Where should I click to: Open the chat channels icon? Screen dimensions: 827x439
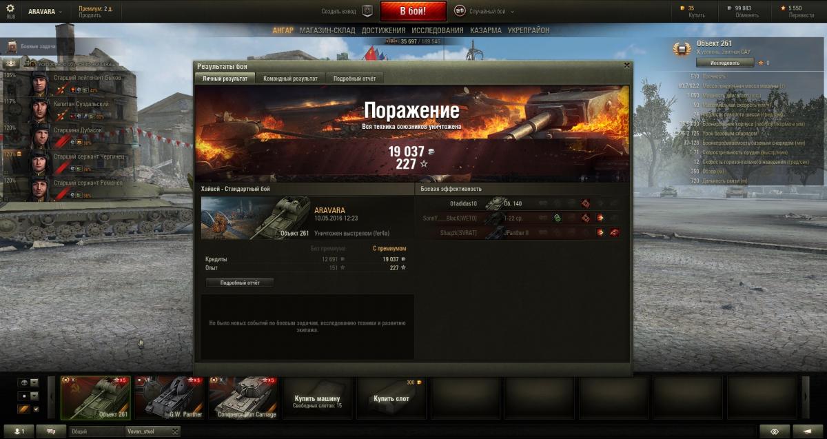(52, 431)
